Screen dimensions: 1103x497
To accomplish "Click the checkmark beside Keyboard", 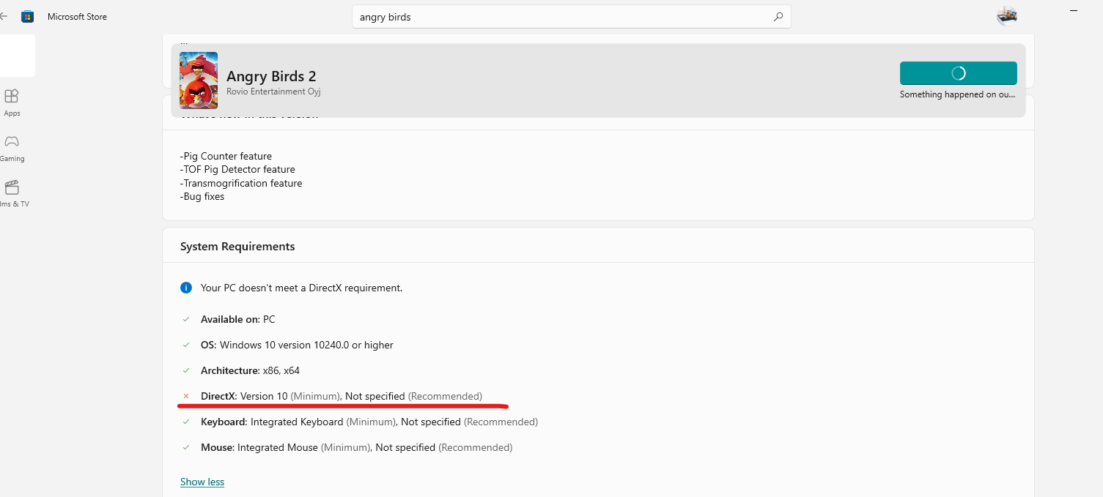I will (x=186, y=422).
